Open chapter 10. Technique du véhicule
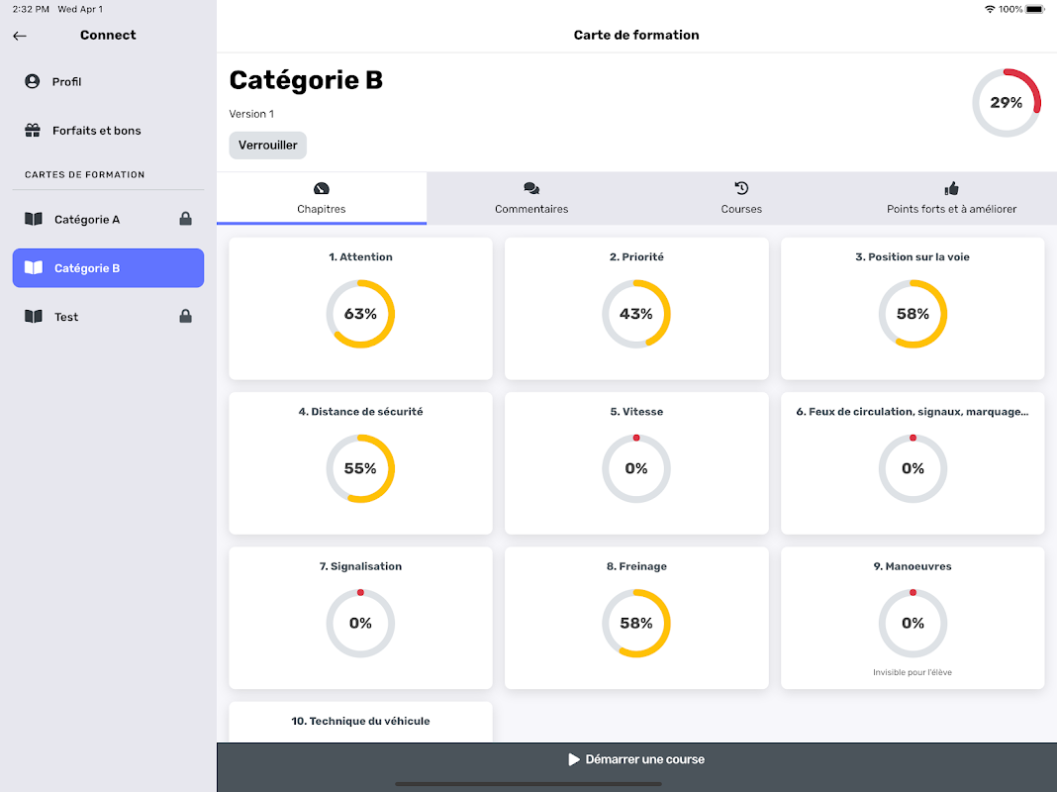This screenshot has width=1057, height=792. click(x=360, y=722)
